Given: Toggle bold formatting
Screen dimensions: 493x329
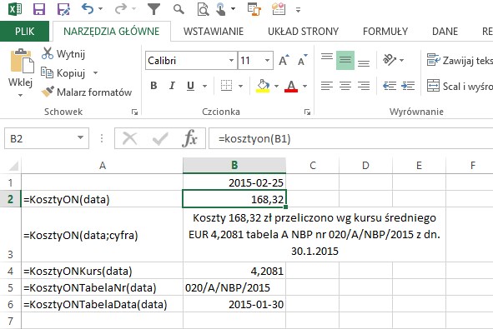Looking at the screenshot, I should coord(153,86).
